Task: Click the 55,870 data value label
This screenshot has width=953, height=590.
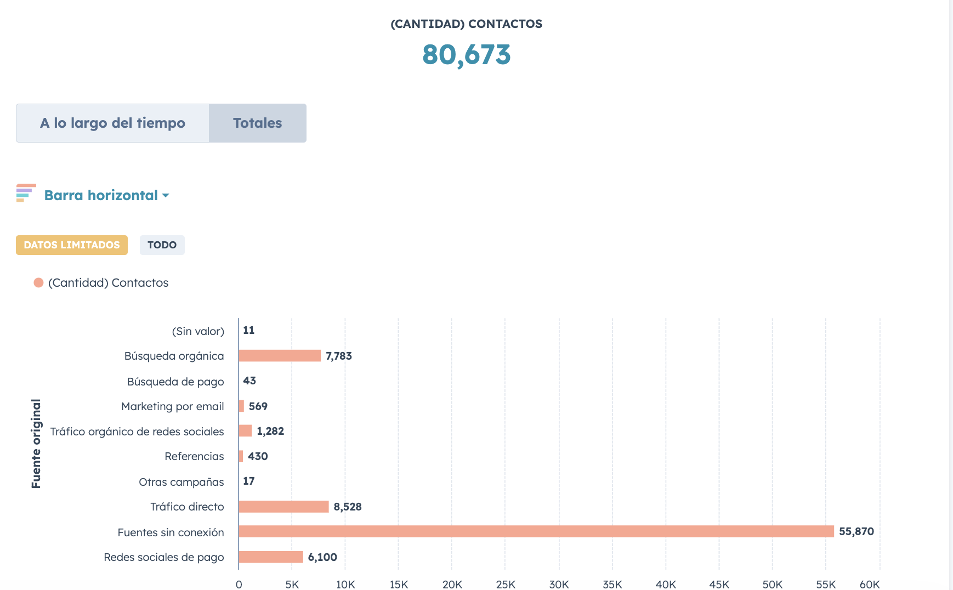Action: 856,531
